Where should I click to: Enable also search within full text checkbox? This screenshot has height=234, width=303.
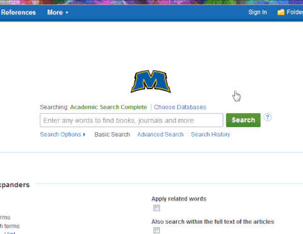[x=157, y=230]
